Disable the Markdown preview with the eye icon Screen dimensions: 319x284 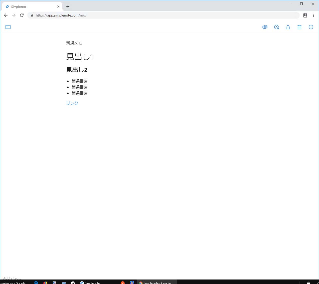click(265, 27)
